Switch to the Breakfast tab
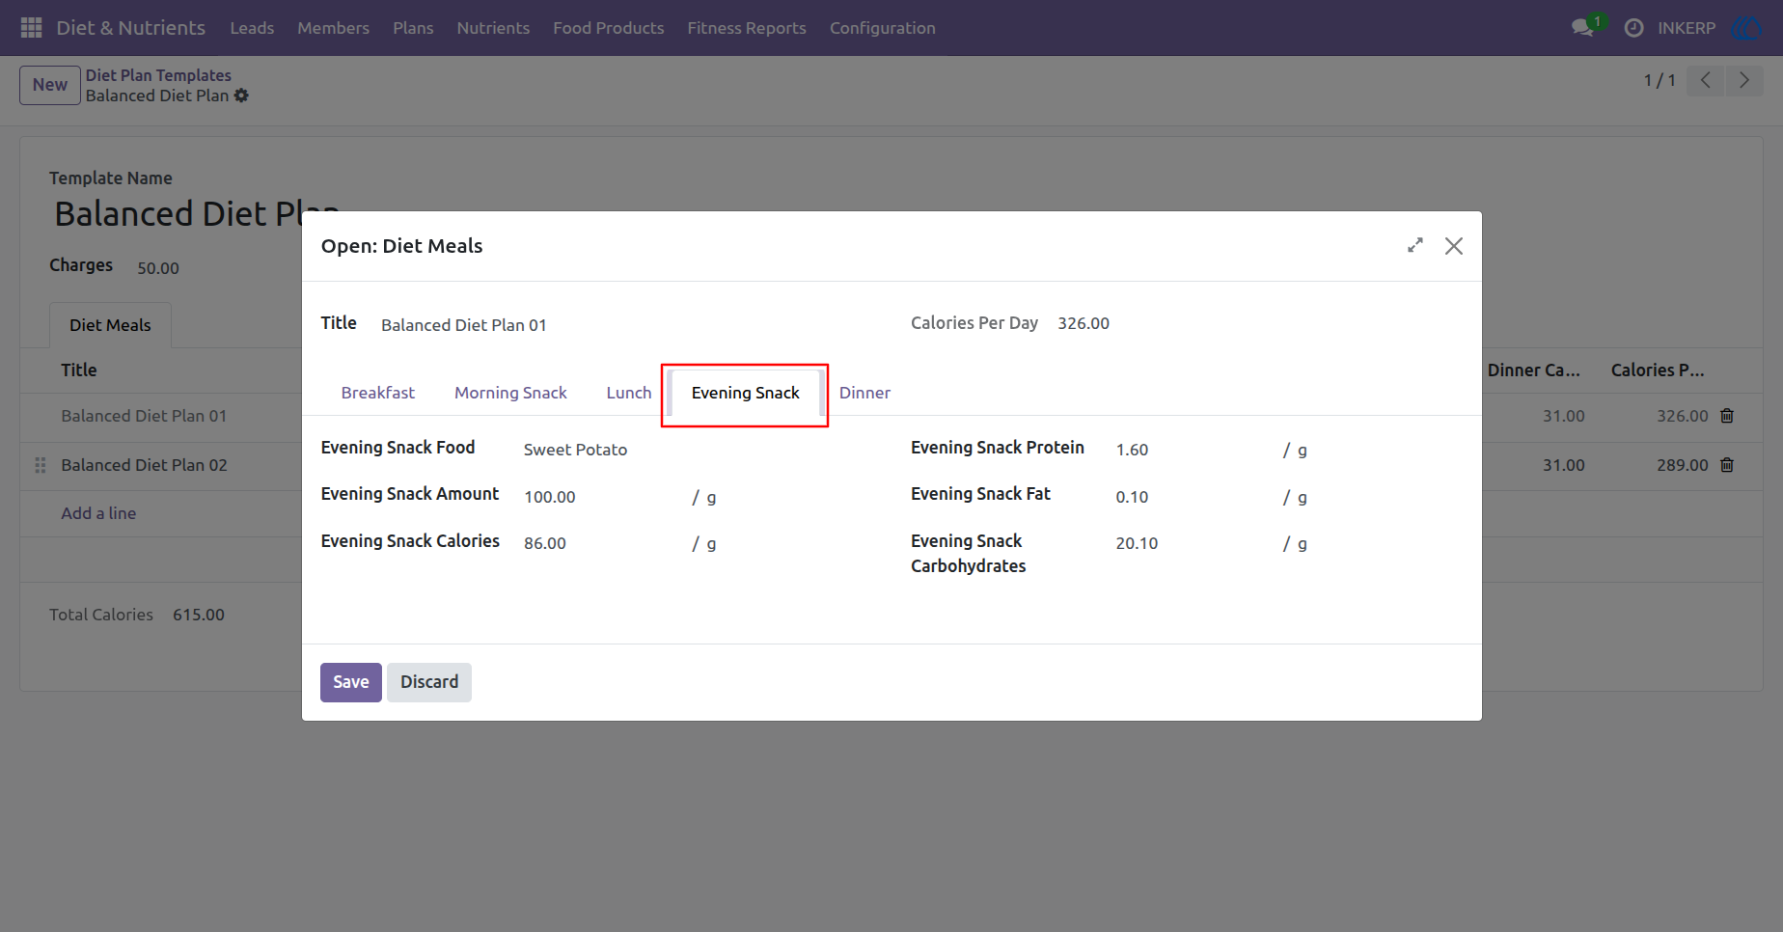Viewport: 1783px width, 932px height. click(x=377, y=393)
